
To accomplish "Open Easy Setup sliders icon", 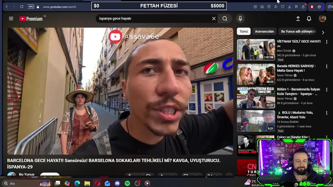I will (x=296, y=7).
